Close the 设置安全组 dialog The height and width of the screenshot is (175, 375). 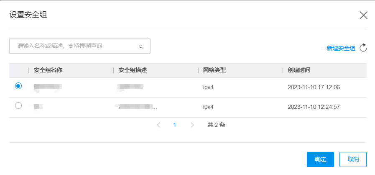coord(363,15)
